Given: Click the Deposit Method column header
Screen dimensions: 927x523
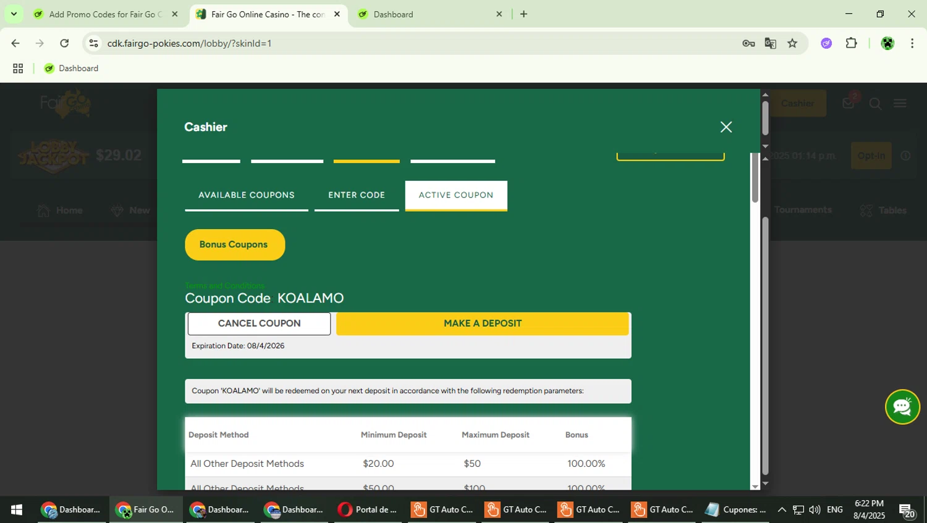Looking at the screenshot, I should [x=218, y=435].
